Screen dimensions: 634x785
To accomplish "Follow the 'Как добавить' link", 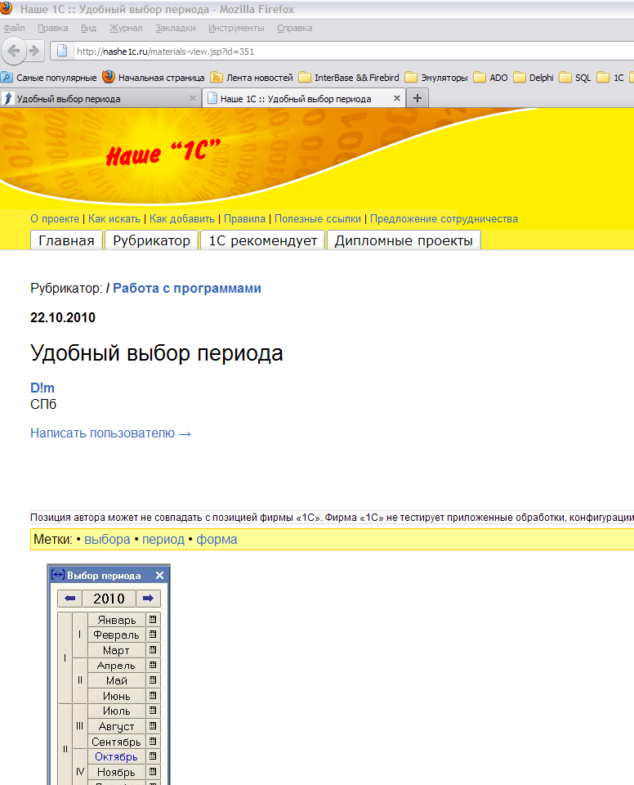I will pyautogui.click(x=182, y=219).
